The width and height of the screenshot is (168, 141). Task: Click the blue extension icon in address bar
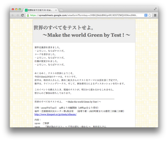(x=146, y=15)
